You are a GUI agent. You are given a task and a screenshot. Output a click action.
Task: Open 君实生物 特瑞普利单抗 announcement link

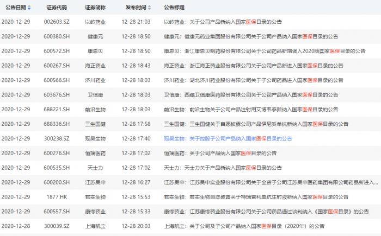(256, 197)
